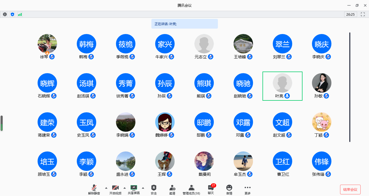Open 管理成员(38) member panel

(x=191, y=190)
